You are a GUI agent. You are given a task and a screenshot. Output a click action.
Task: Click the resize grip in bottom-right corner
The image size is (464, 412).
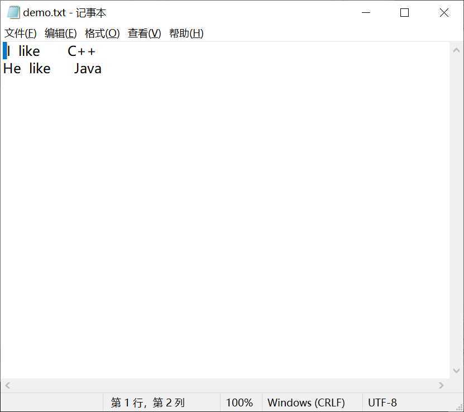pyautogui.click(x=459, y=408)
